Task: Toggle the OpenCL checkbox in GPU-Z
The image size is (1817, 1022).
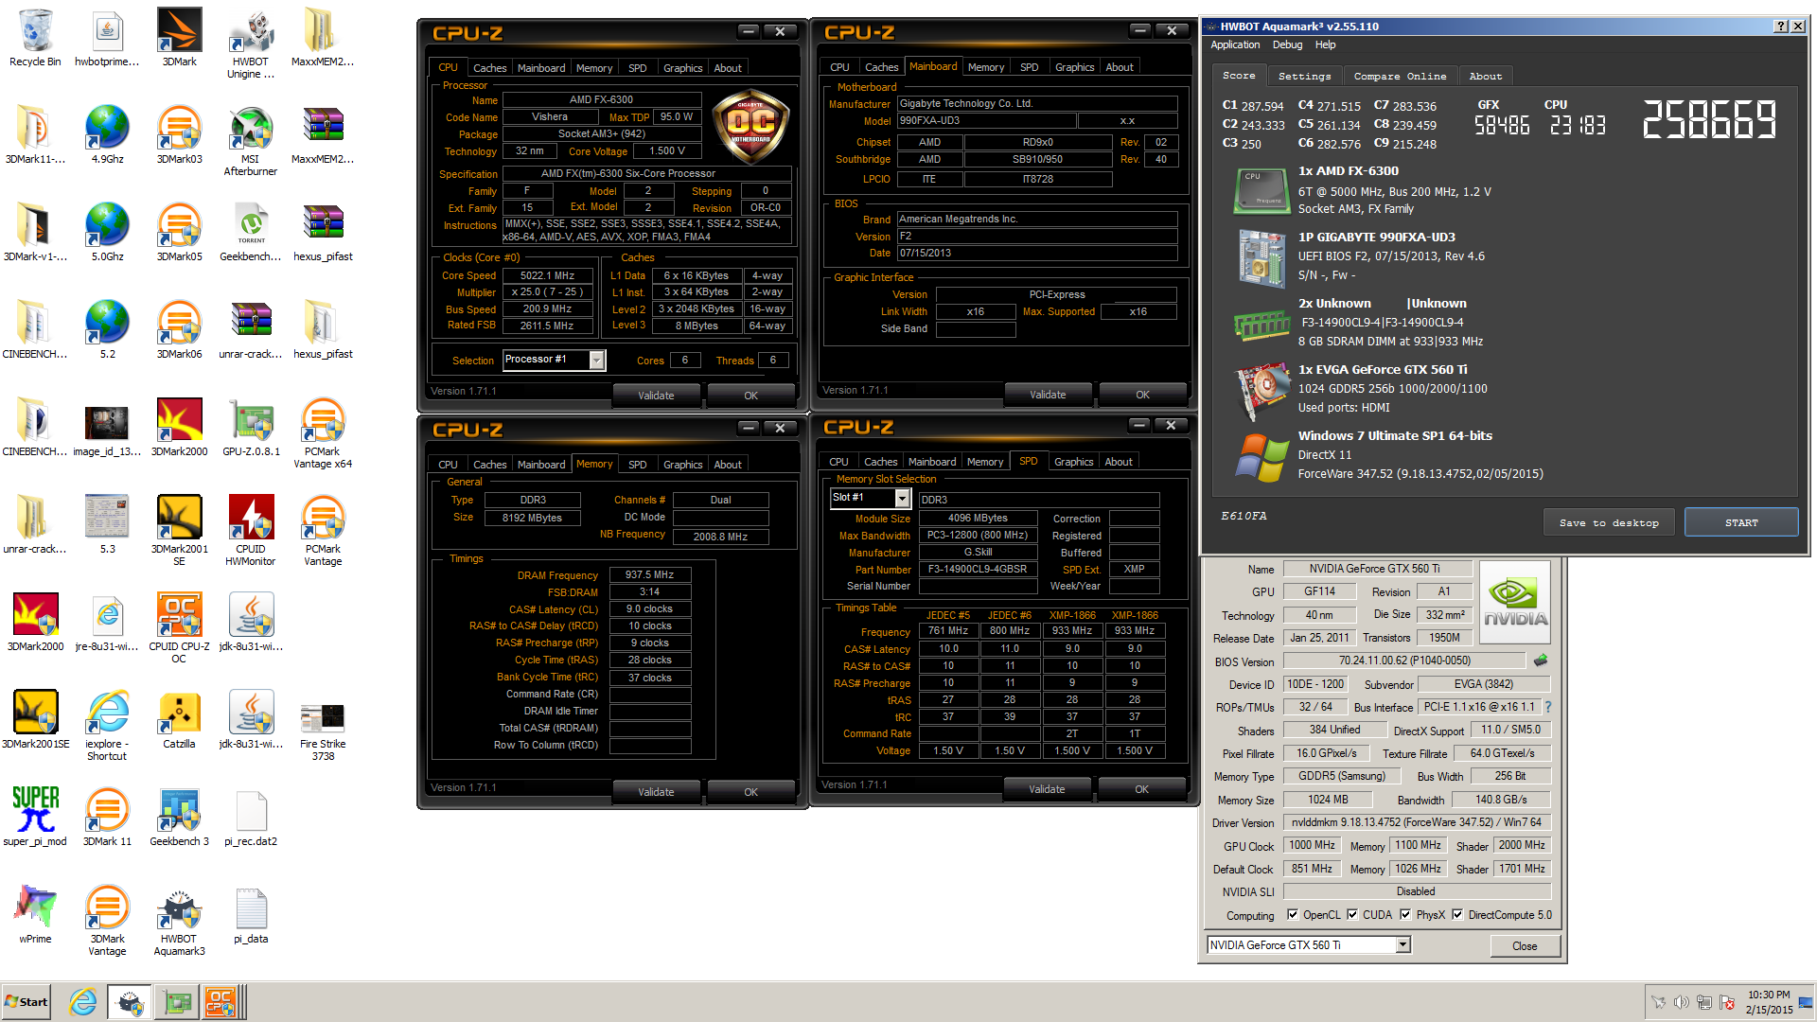Action: [x=1293, y=915]
